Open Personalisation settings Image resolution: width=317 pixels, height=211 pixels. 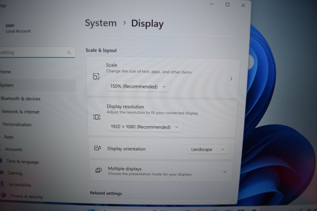(17, 124)
